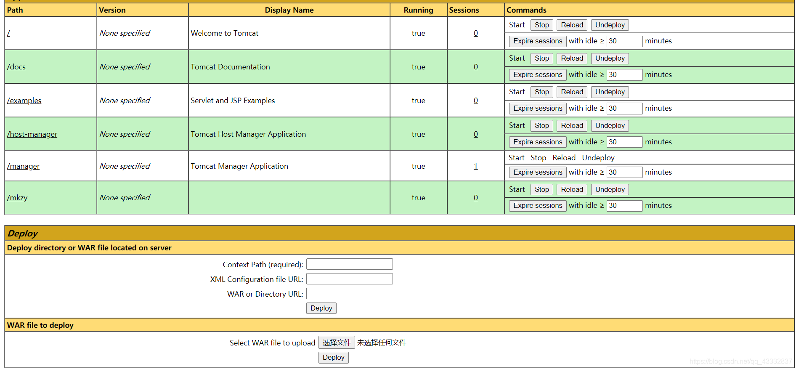Edit idle minutes for the /examples row
This screenshot has width=796, height=369.
click(624, 109)
